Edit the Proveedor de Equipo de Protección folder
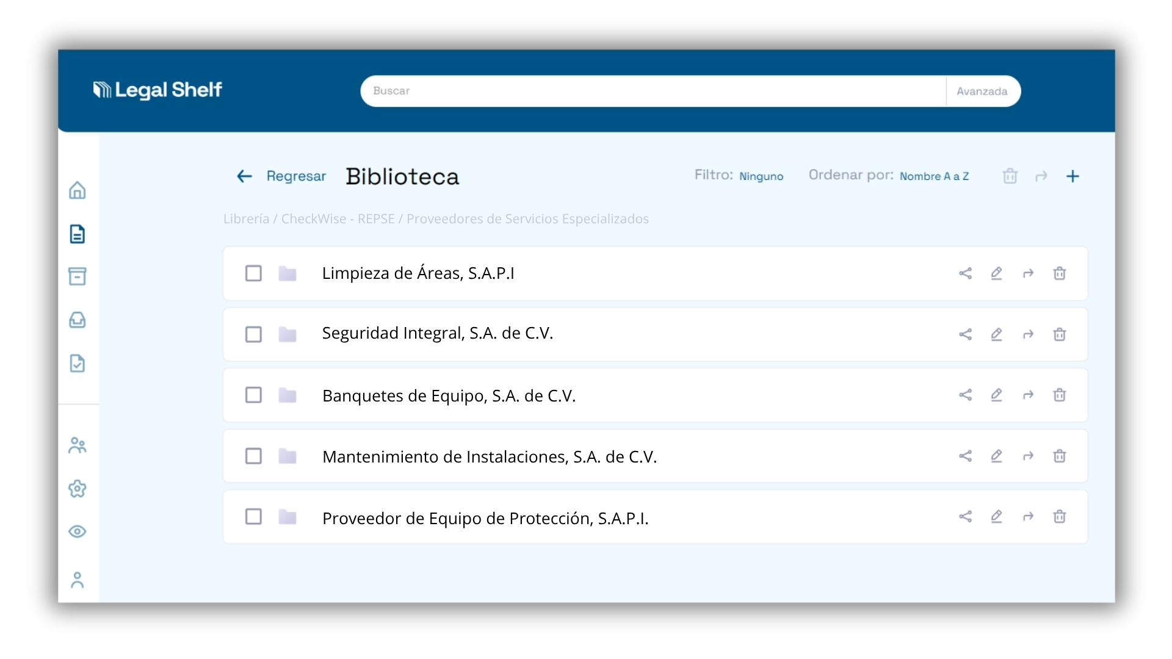The width and height of the screenshot is (1172, 659). click(x=997, y=517)
